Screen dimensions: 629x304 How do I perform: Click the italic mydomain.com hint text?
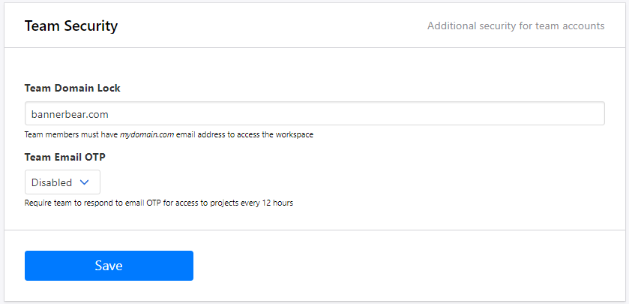tap(147, 135)
